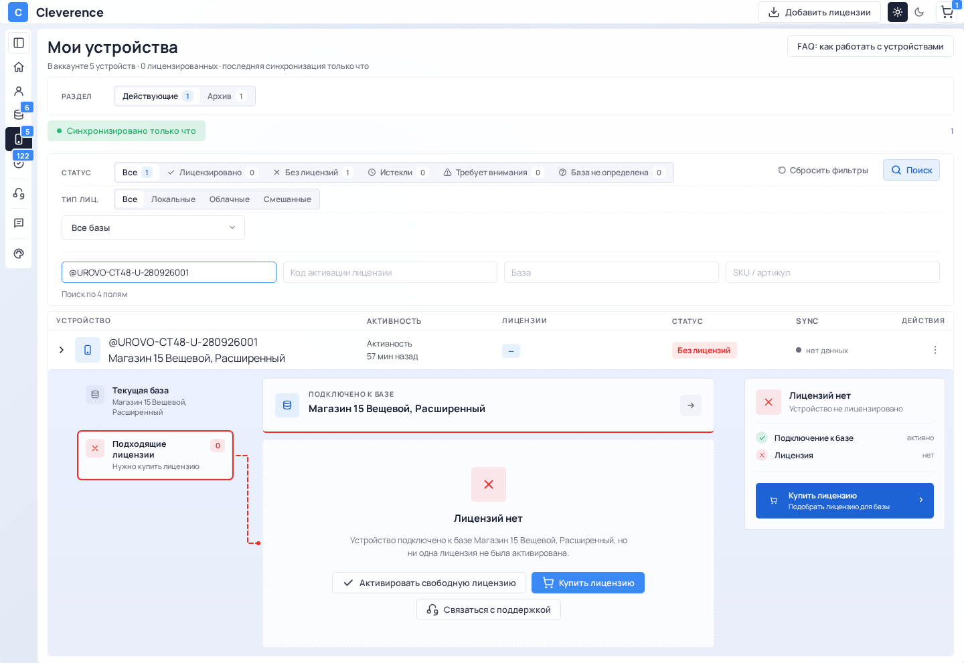The image size is (964, 663).
Task: Filter status by Без лицензий chip
Action: pos(313,173)
